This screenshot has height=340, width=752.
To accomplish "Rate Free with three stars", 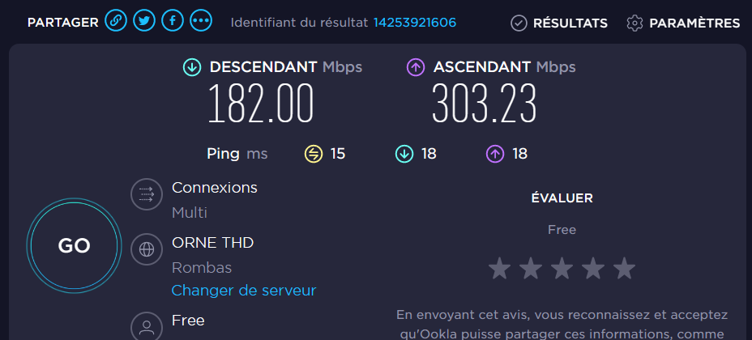I will (x=562, y=268).
